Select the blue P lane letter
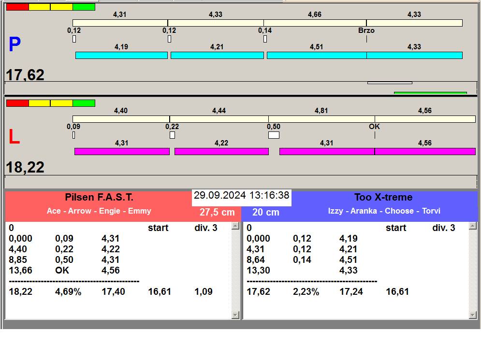 15,45
